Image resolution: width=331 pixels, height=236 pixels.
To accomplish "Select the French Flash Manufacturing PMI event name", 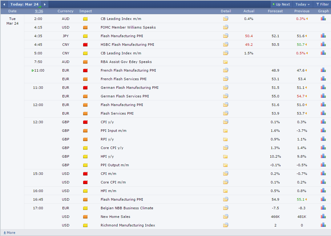I will coord(128,70).
